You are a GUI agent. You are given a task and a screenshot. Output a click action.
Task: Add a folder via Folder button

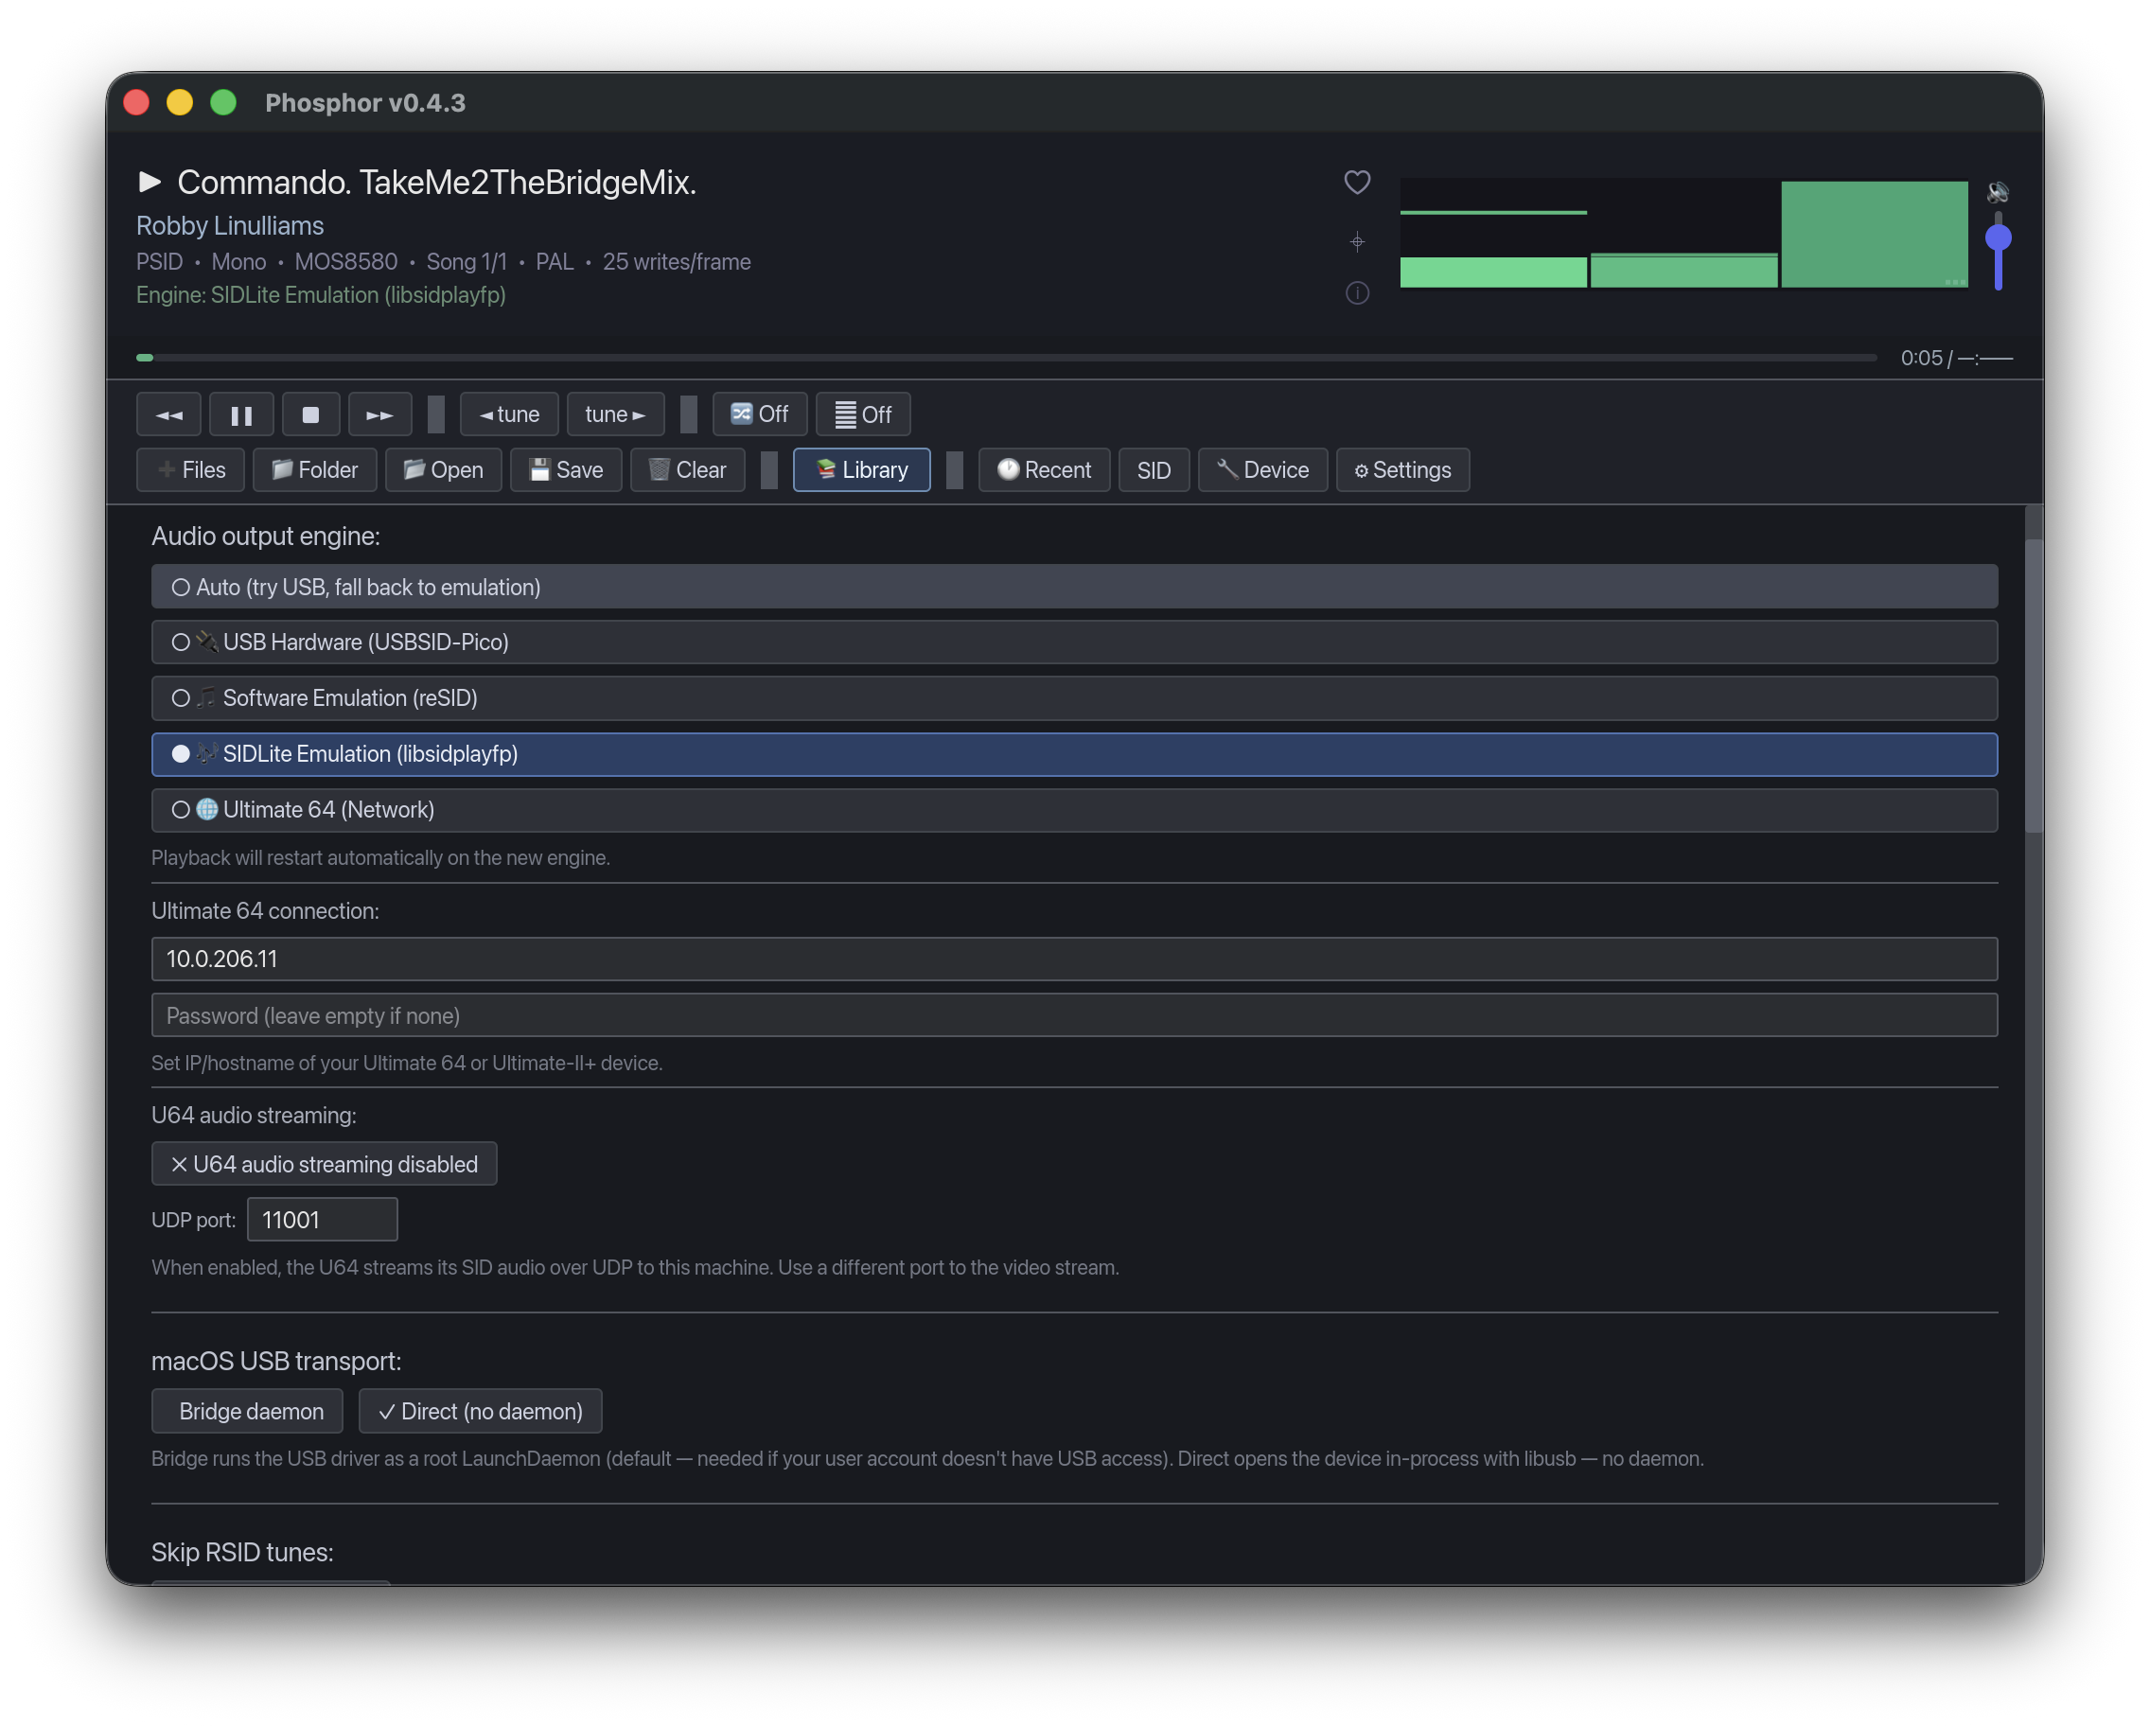tap(315, 470)
